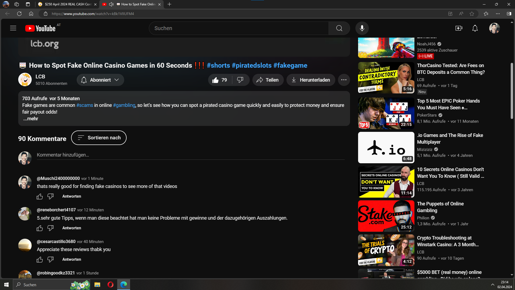Open Edge workspaces icon
The image size is (515, 290).
[x=17, y=4]
